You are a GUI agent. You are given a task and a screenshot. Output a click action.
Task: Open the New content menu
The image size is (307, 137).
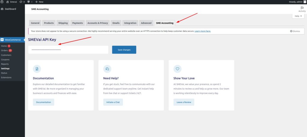(39, 2)
